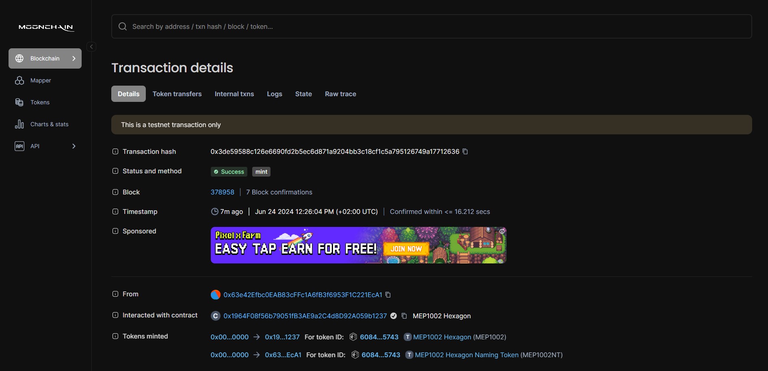This screenshot has height=371, width=768.
Task: Click the info icon beside Sponsored
Action: coord(115,231)
